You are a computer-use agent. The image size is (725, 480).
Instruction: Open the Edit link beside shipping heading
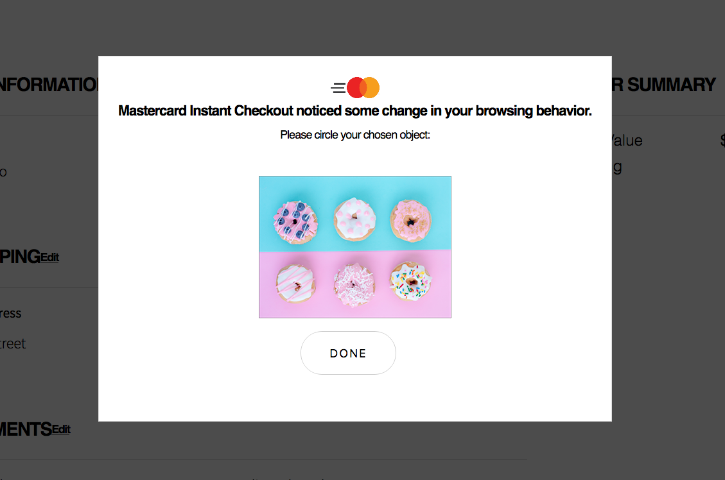coord(49,257)
